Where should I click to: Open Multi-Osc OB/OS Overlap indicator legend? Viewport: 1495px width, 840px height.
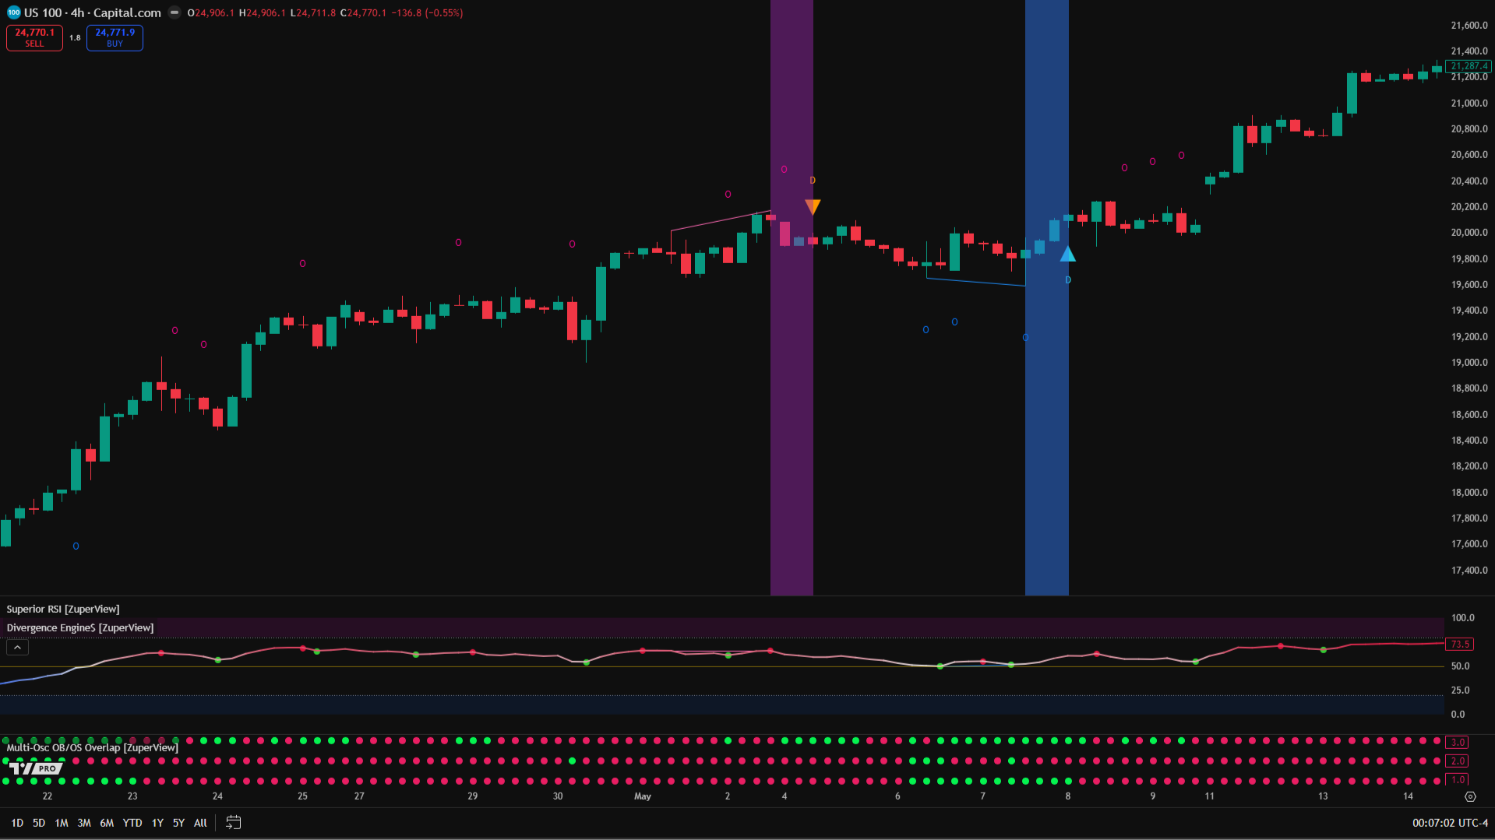point(92,747)
